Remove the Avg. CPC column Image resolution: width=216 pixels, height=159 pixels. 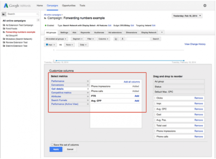tap(199, 109)
